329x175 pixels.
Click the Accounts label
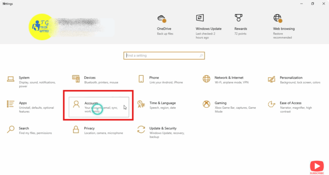[91, 103]
